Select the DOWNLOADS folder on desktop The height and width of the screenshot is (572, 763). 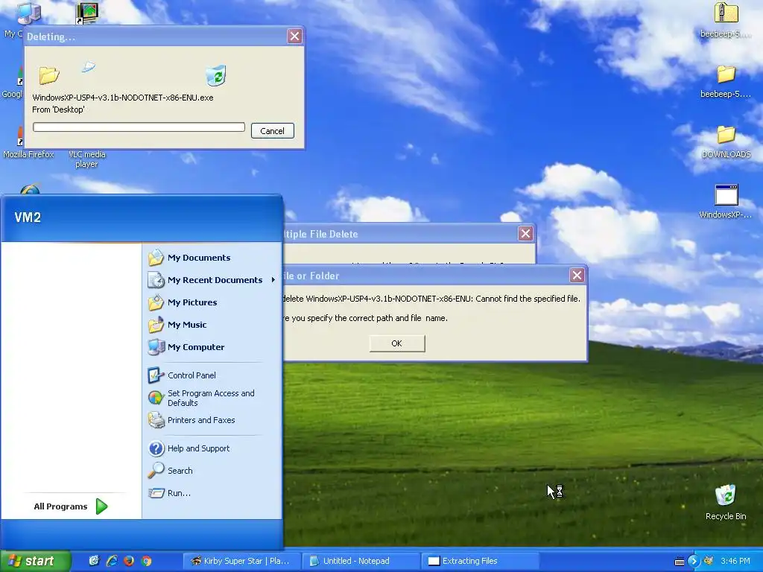click(x=726, y=142)
